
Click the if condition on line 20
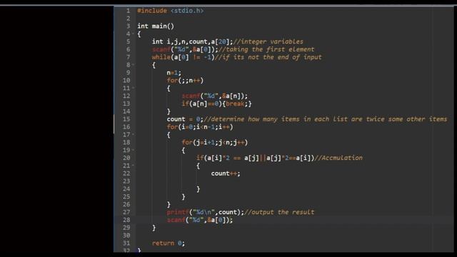click(256, 158)
